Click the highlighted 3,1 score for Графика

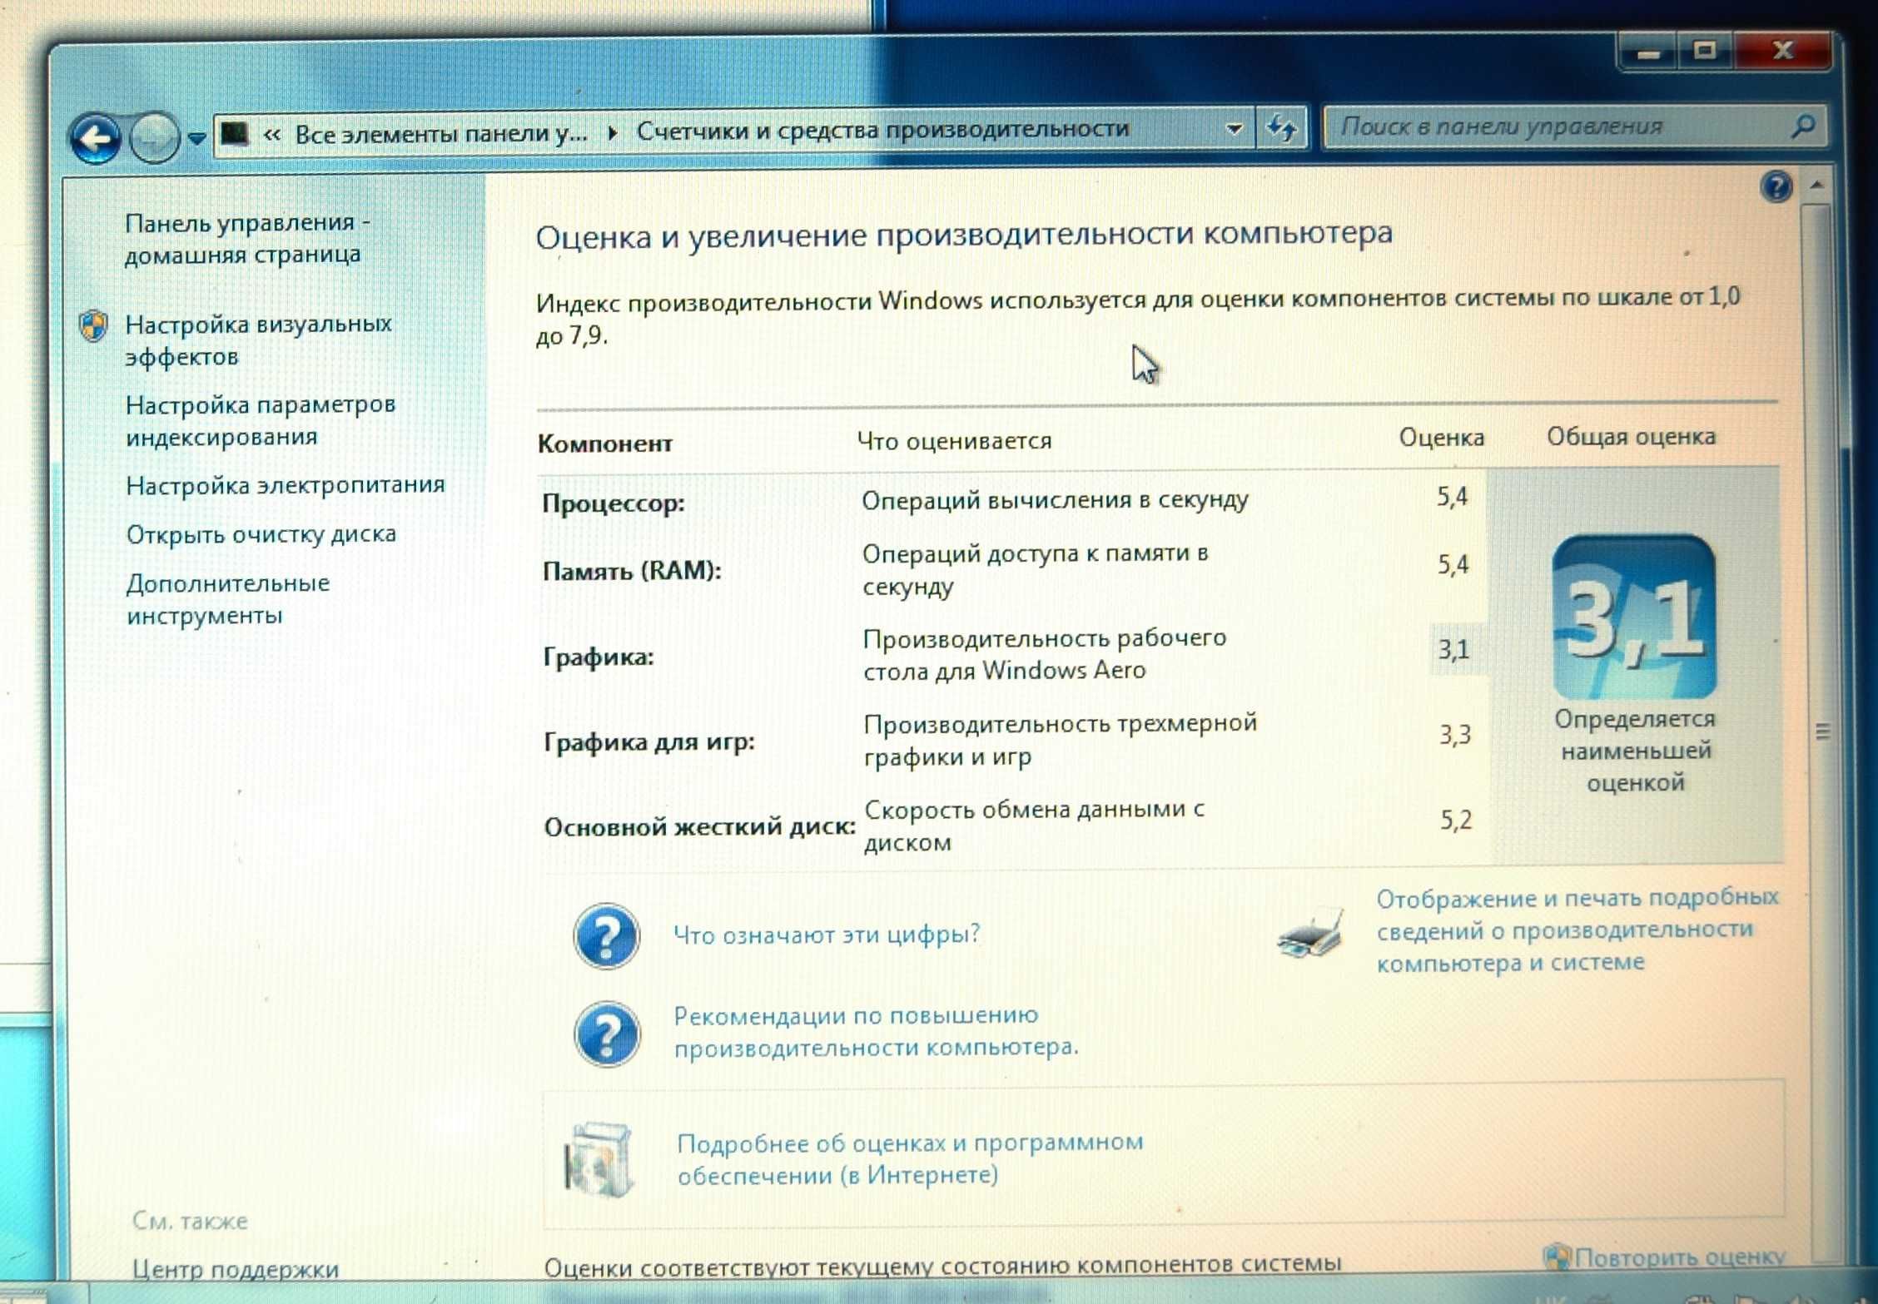[1454, 649]
